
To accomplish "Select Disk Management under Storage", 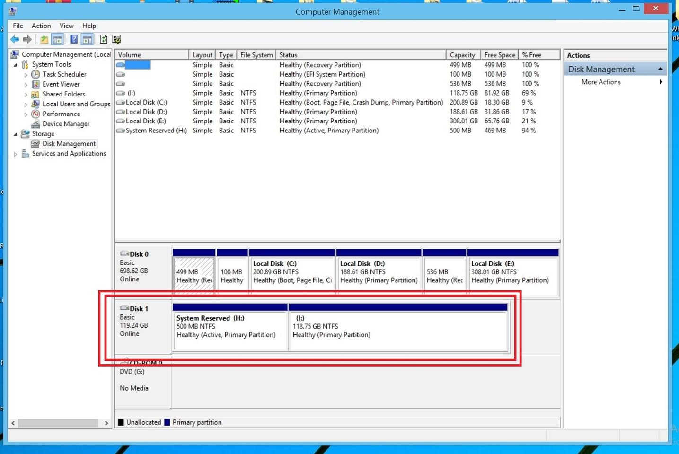I will (x=69, y=143).
